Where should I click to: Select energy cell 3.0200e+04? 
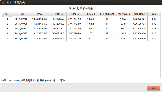coord(139,29)
